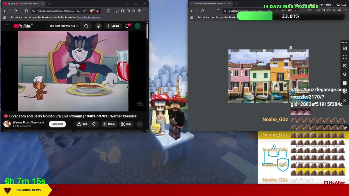
Task: Select the Murano embankment Jigsaw Puzzle tab
Action: 210,4
